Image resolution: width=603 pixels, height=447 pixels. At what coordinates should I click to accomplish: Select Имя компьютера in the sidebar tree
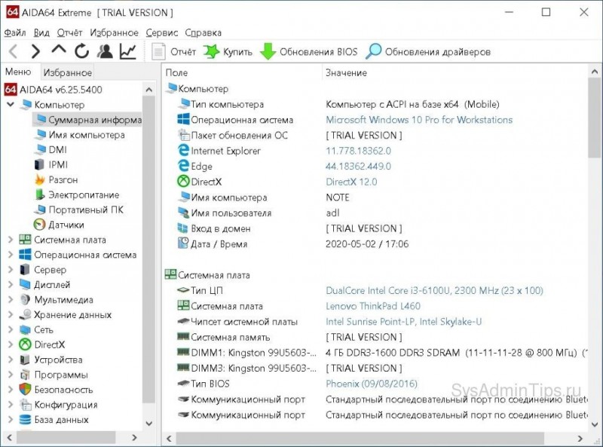80,135
